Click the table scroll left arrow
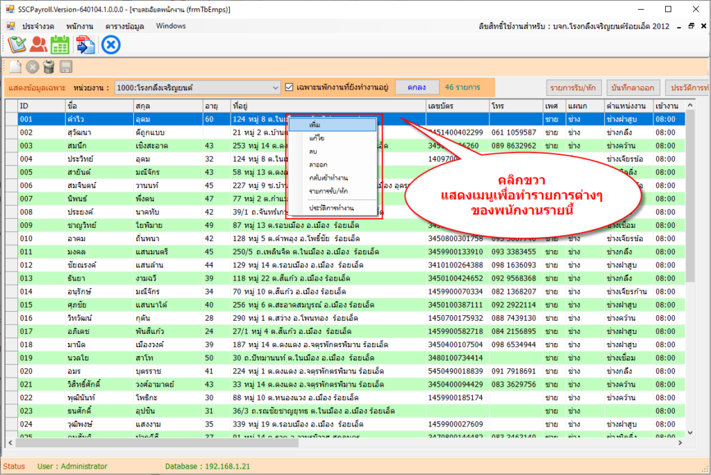Screen dimensions: 711x475 (x=10, y=443)
